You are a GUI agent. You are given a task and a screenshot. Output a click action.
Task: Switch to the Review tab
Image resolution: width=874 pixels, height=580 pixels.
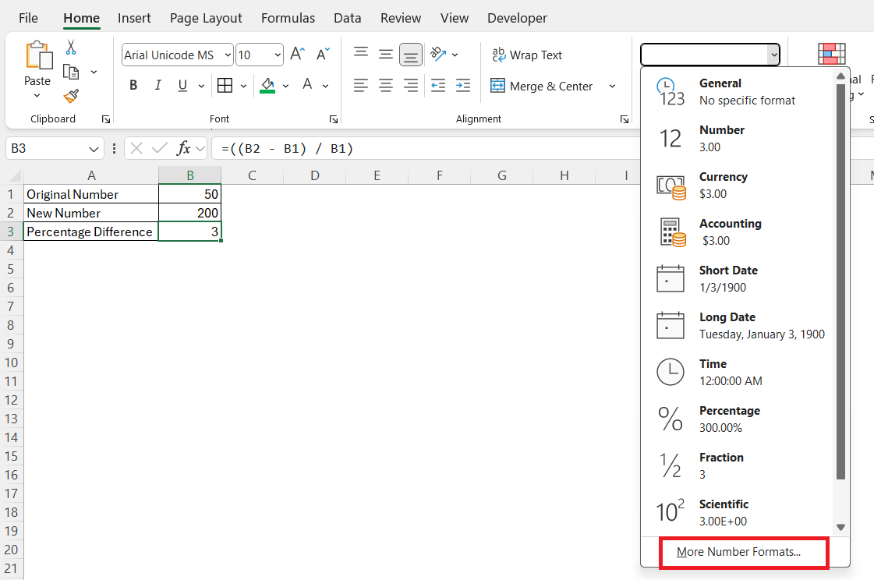pyautogui.click(x=401, y=19)
